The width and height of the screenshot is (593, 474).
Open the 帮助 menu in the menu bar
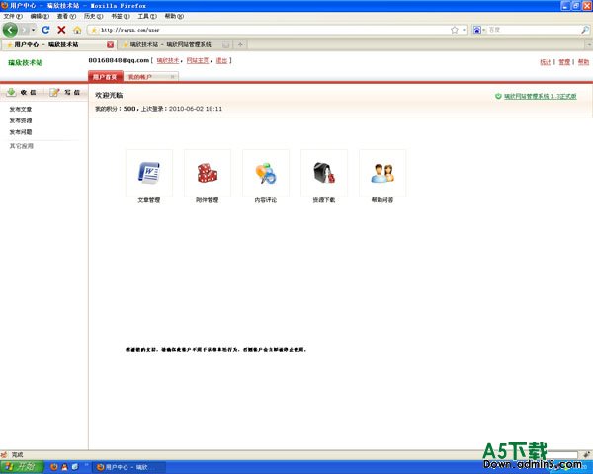click(x=174, y=16)
